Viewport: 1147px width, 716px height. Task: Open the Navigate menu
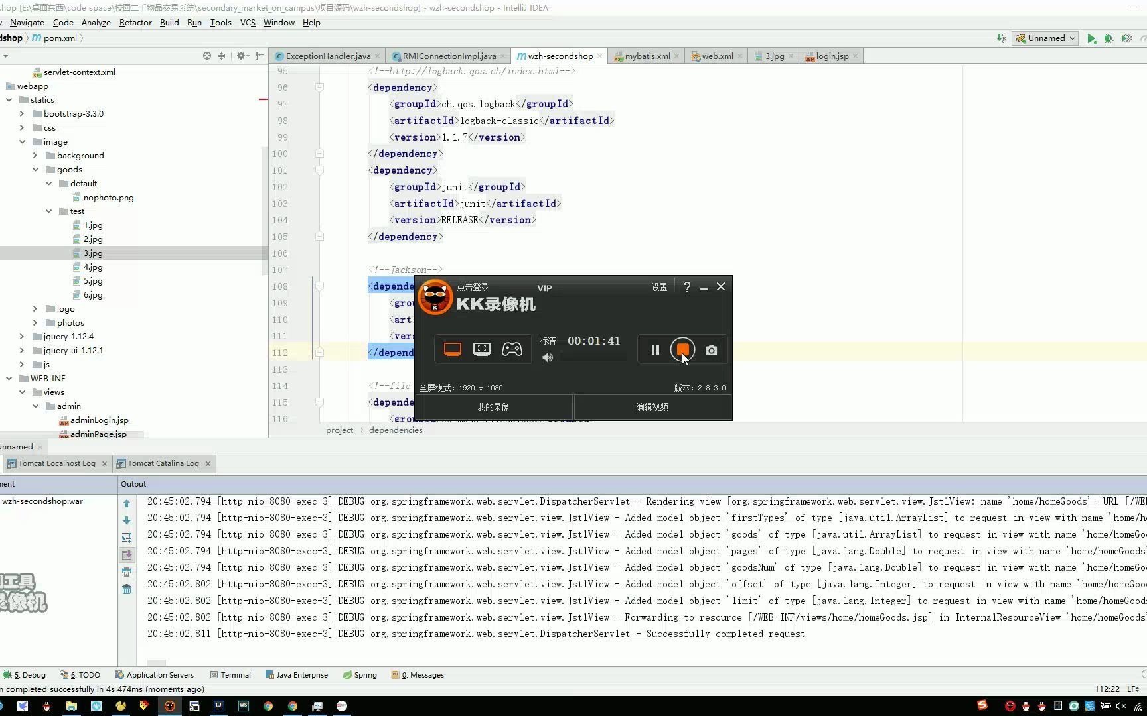[27, 23]
